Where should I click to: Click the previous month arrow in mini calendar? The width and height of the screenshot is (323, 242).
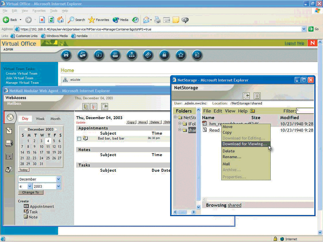click(25, 129)
